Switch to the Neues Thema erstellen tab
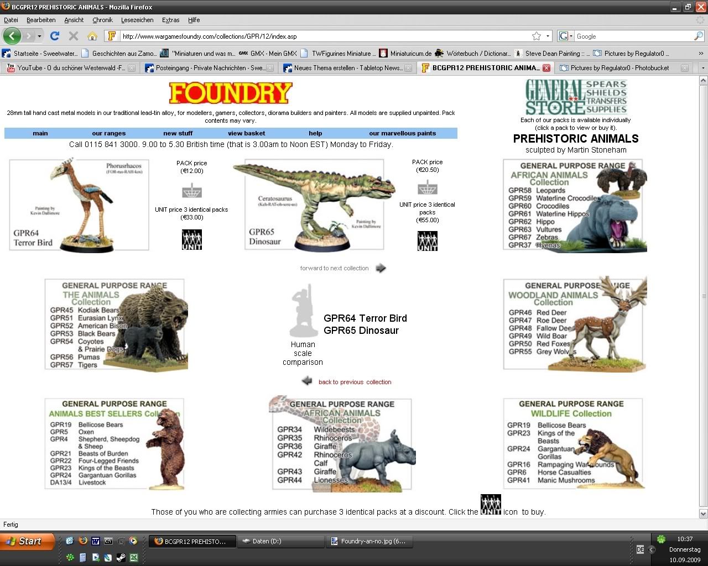Viewport: 708px width, 566px height. (x=347, y=68)
